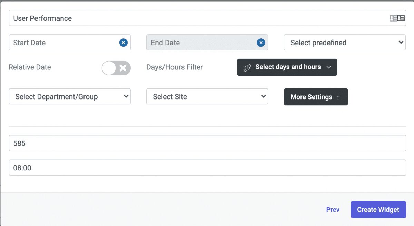Open the Select predefined dropdown
Image resolution: width=414 pixels, height=226 pixels.
click(x=344, y=43)
